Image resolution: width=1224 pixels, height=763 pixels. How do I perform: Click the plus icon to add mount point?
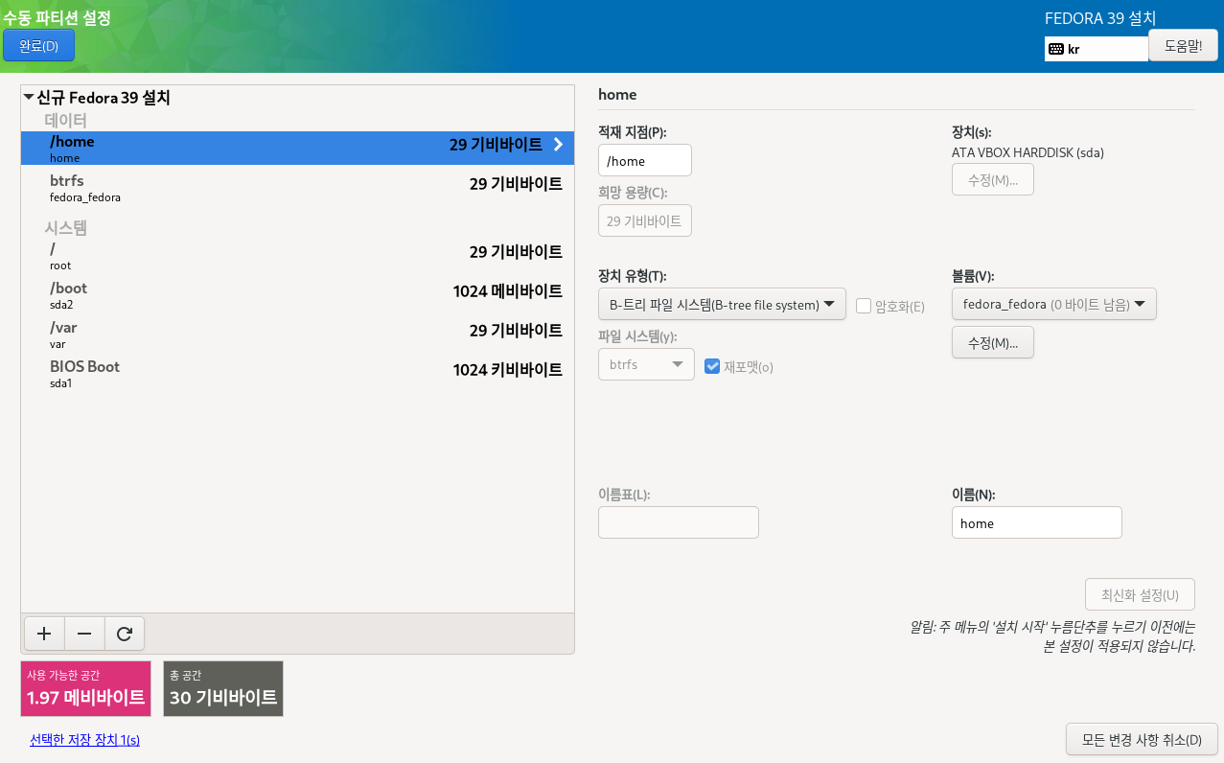pos(44,634)
